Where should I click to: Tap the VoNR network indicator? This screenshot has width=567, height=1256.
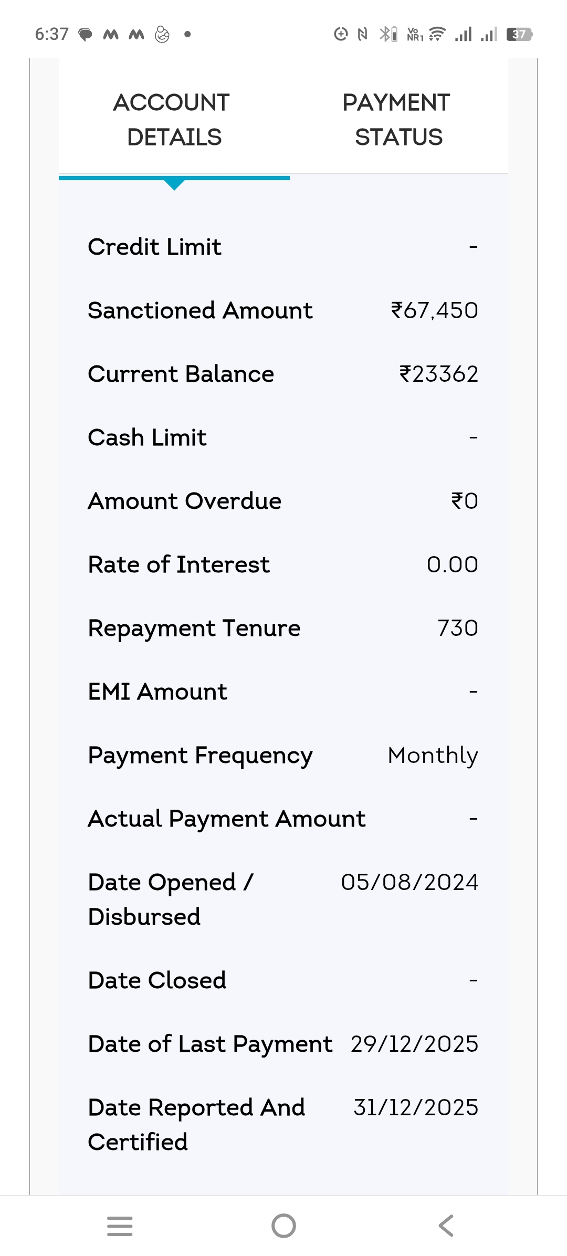click(414, 35)
